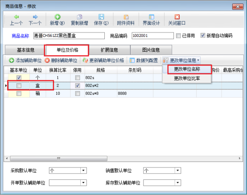Expand 销售默认单位 dropdown

pos(178,171)
